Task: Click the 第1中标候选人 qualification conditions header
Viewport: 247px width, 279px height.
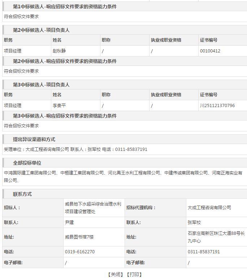Action: point(65,7)
